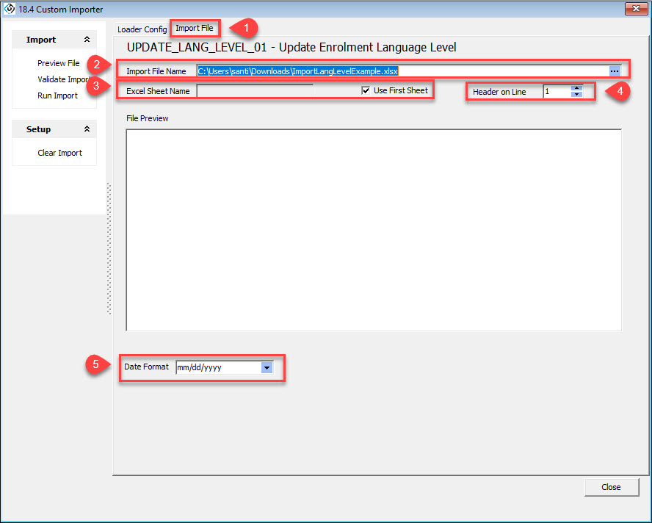Expand the Date Format dropdown arrow

267,367
